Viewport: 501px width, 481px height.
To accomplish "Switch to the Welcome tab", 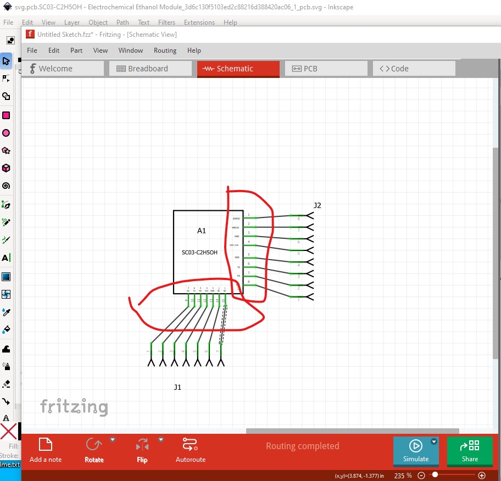I will tap(63, 69).
